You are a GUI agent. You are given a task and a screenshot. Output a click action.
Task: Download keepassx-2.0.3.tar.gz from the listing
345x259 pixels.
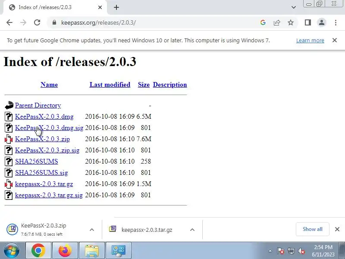coord(44,184)
